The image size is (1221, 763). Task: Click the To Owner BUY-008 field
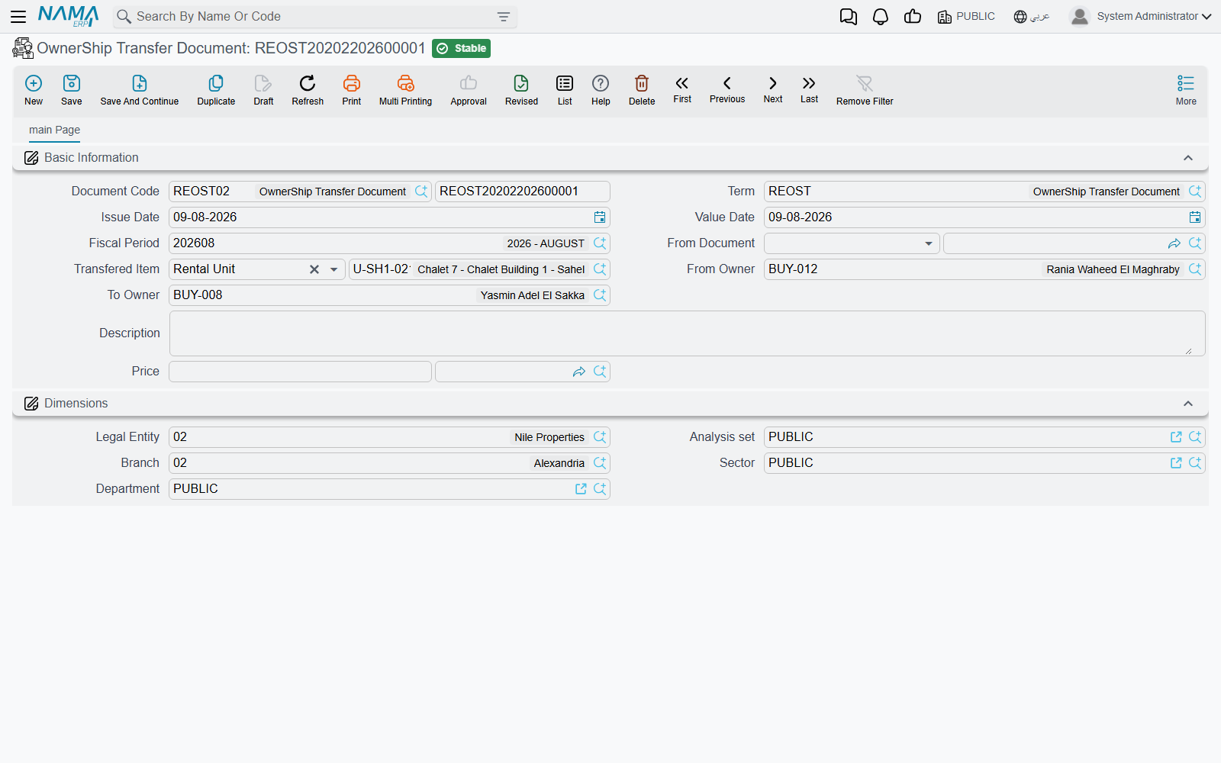[389, 295]
